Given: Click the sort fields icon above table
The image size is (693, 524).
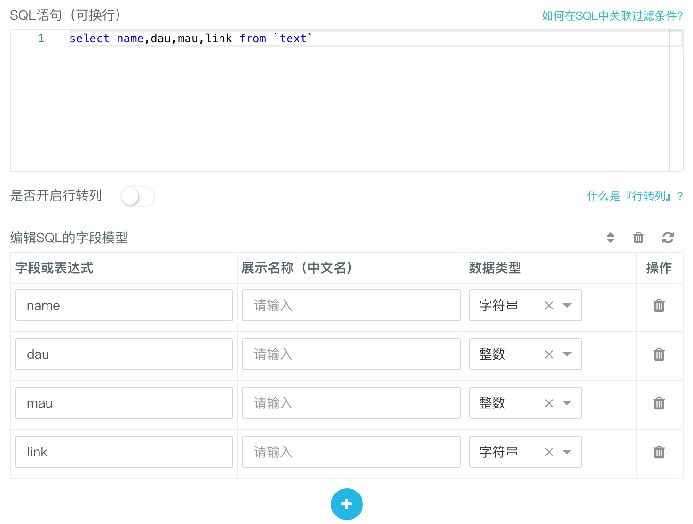Looking at the screenshot, I should [x=610, y=238].
